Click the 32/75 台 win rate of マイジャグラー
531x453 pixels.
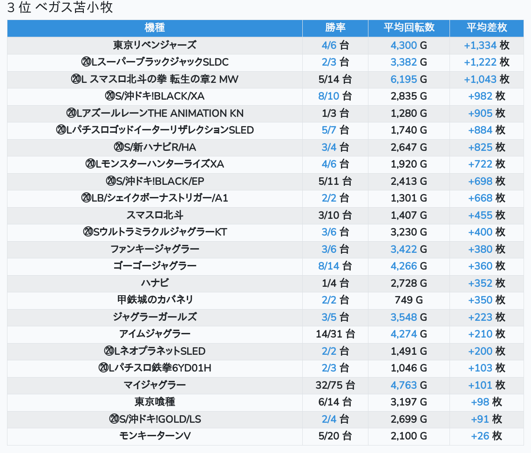pos(335,385)
